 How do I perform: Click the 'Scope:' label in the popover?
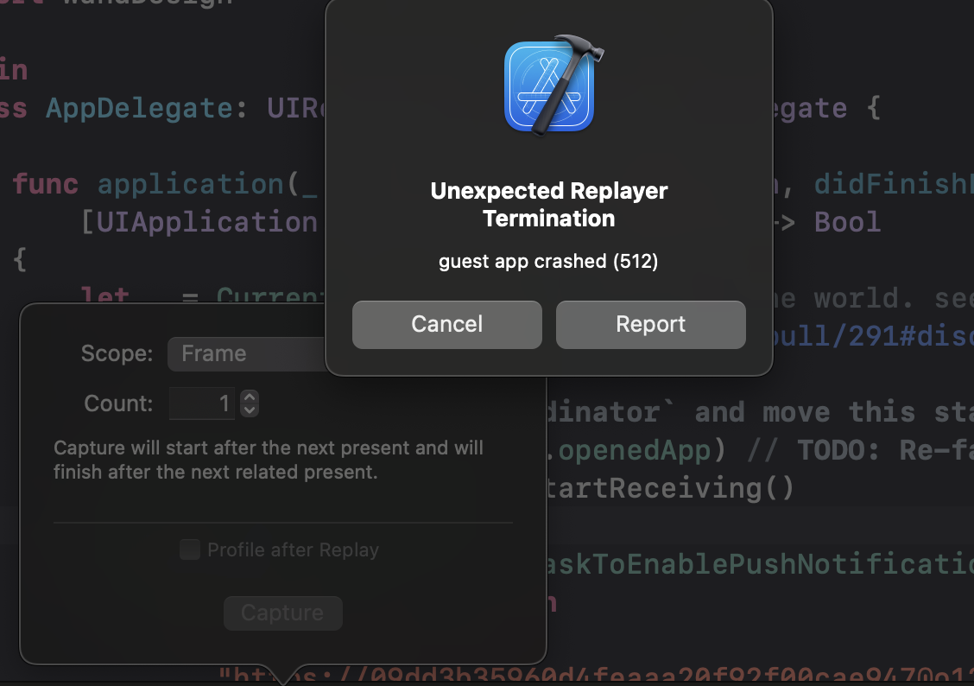(x=117, y=353)
